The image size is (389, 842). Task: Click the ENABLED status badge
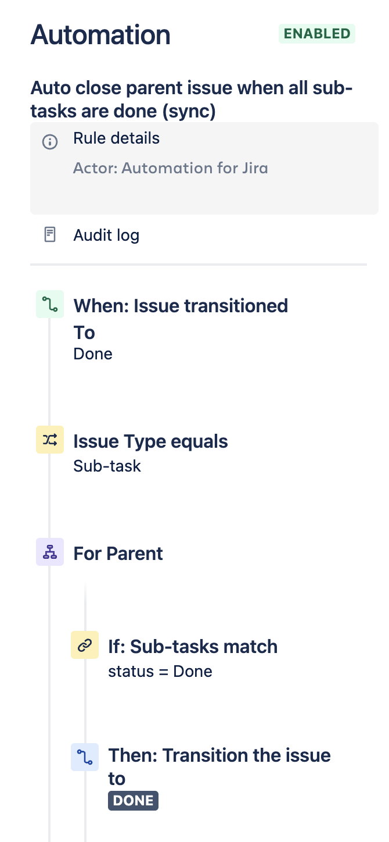(317, 34)
